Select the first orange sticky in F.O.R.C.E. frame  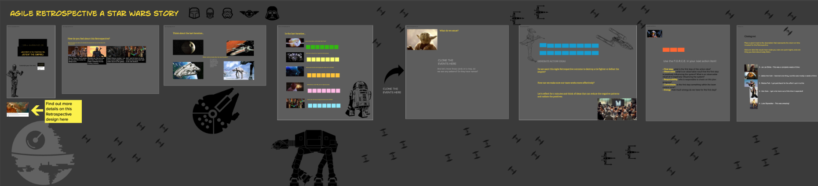point(666,50)
